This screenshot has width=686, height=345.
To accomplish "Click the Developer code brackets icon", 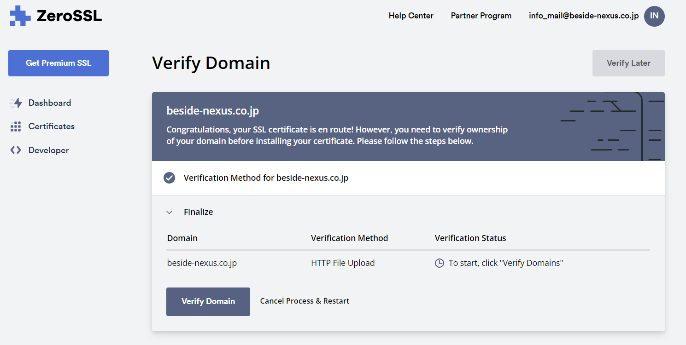I will point(15,149).
